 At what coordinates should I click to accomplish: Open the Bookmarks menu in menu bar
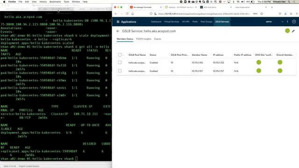coord(55,2)
